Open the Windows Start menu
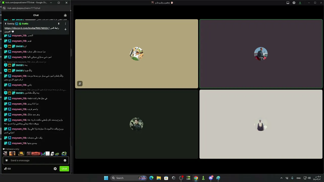The height and width of the screenshot is (182, 324). [106, 178]
